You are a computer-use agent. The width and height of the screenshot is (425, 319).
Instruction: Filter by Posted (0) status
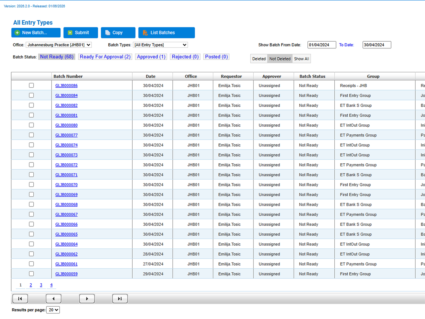216,57
